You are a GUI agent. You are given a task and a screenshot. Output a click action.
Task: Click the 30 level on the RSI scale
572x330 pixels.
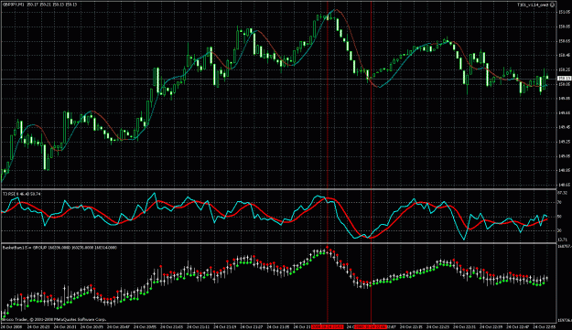560,230
